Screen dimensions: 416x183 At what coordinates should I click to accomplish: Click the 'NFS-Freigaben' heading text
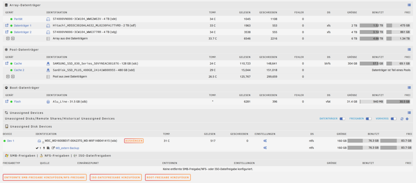pyautogui.click(x=57, y=155)
